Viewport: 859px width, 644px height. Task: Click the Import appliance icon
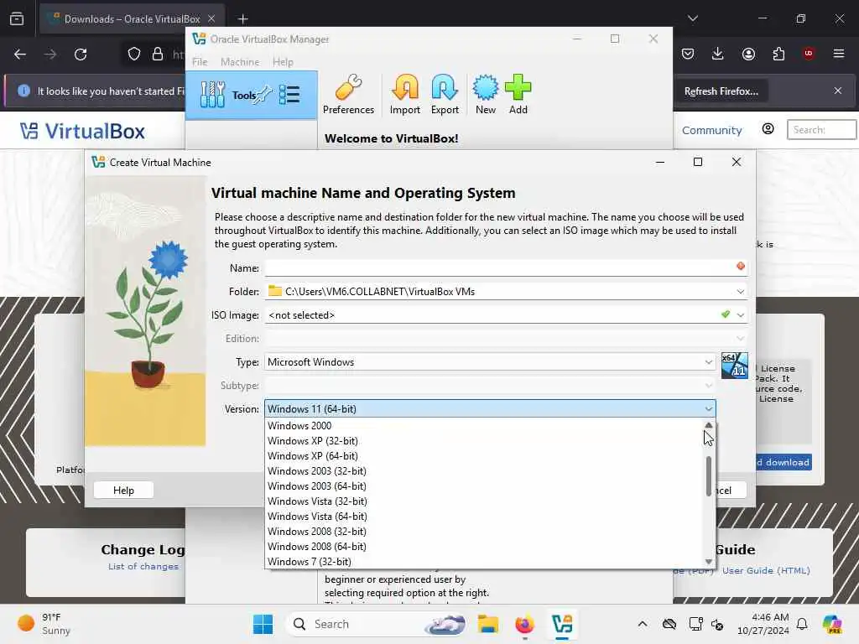(405, 94)
